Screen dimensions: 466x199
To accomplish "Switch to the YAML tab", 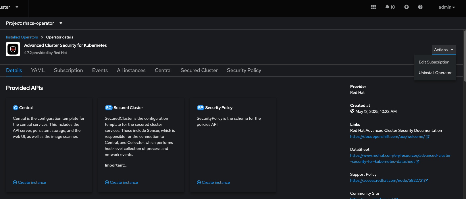I will 38,70.
